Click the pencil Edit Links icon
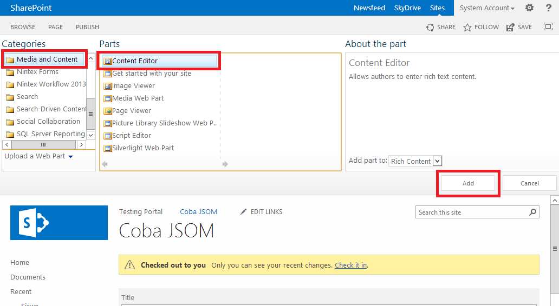Image resolution: width=559 pixels, height=306 pixels. pos(244,212)
